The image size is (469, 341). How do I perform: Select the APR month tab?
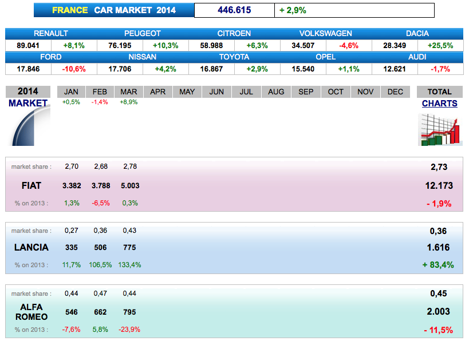click(158, 92)
